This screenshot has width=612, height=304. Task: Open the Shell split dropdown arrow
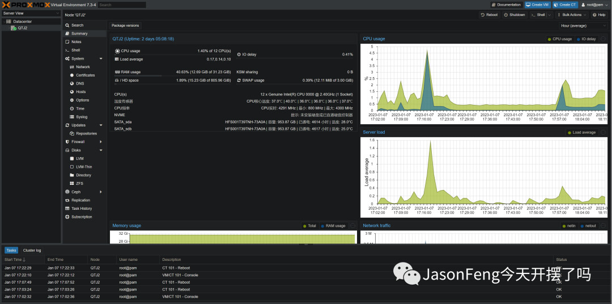coord(550,15)
